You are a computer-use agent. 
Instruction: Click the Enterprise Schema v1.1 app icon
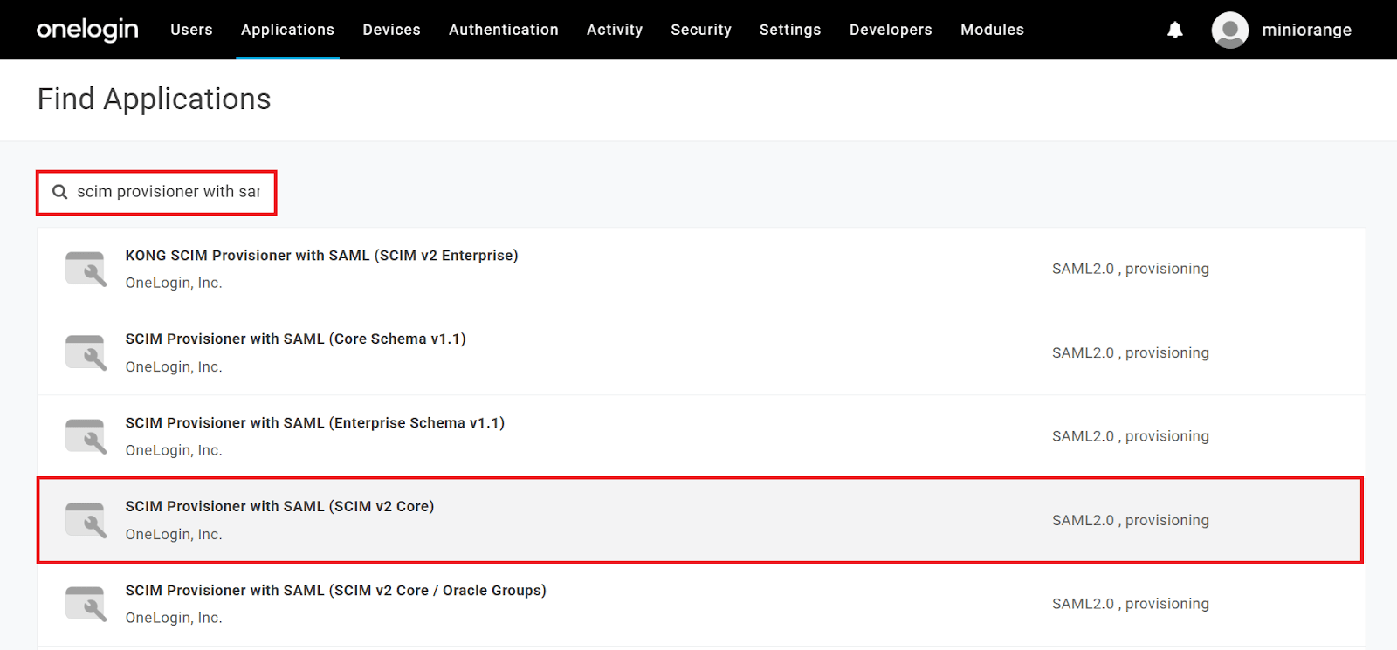[x=86, y=436]
